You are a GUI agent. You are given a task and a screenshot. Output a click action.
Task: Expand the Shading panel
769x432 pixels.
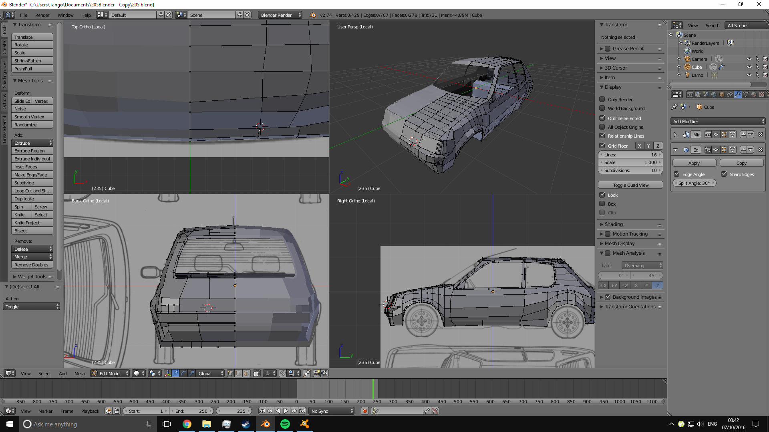(614, 224)
